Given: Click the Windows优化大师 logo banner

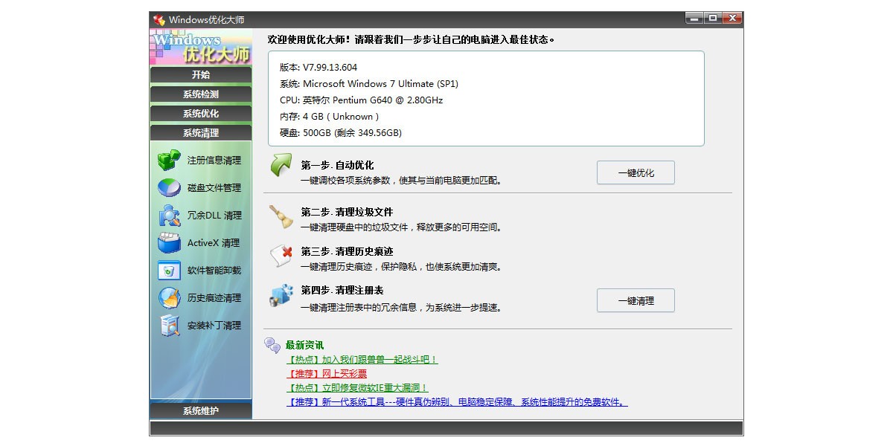Looking at the screenshot, I should (x=201, y=46).
